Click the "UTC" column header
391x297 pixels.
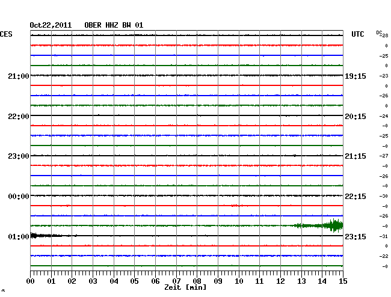click(x=357, y=34)
